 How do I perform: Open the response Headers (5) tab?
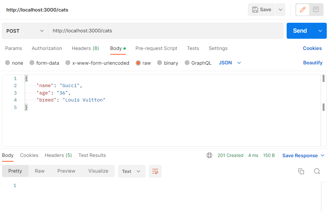(x=58, y=155)
